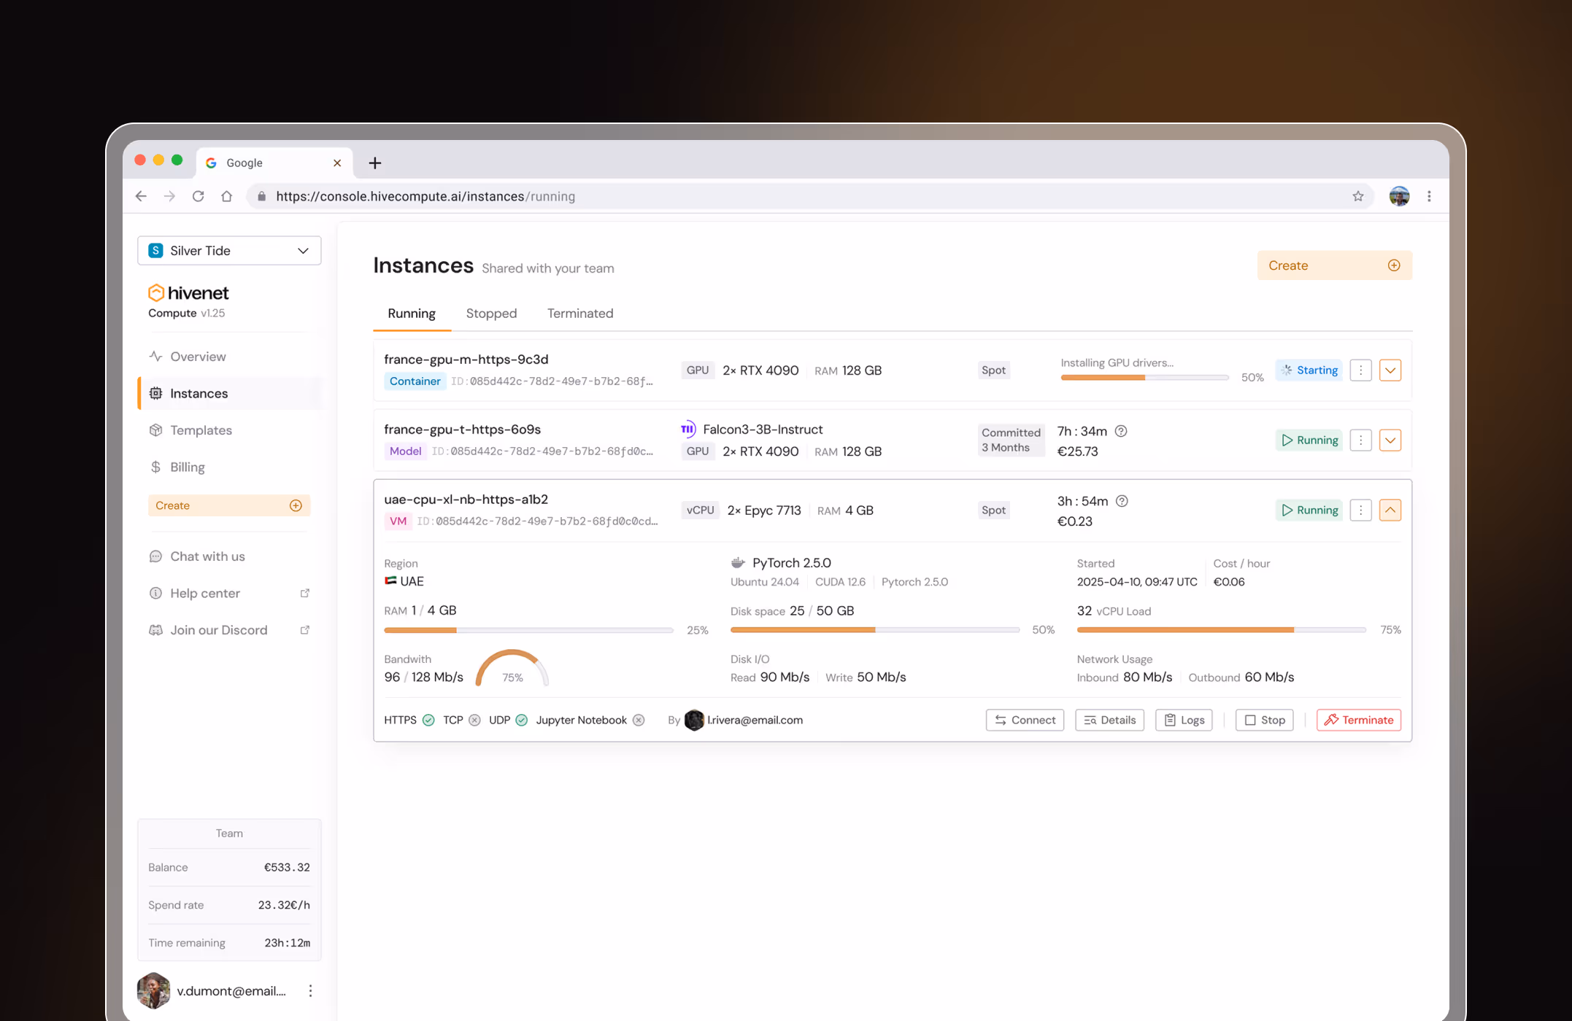This screenshot has height=1021, width=1572.
Task: Open user menu next to v.dumont email
Action: (310, 990)
